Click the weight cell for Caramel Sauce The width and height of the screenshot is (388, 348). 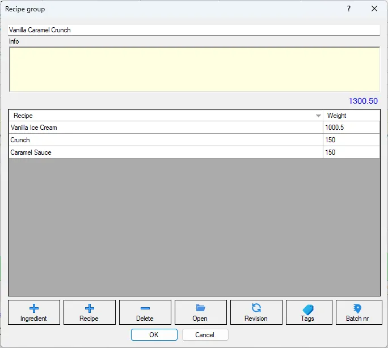point(351,152)
